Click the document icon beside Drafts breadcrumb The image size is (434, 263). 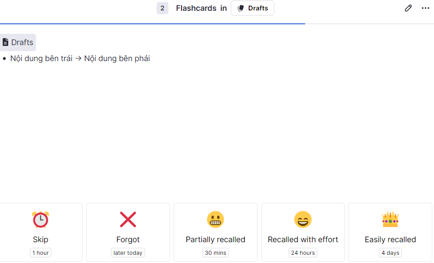click(6, 42)
